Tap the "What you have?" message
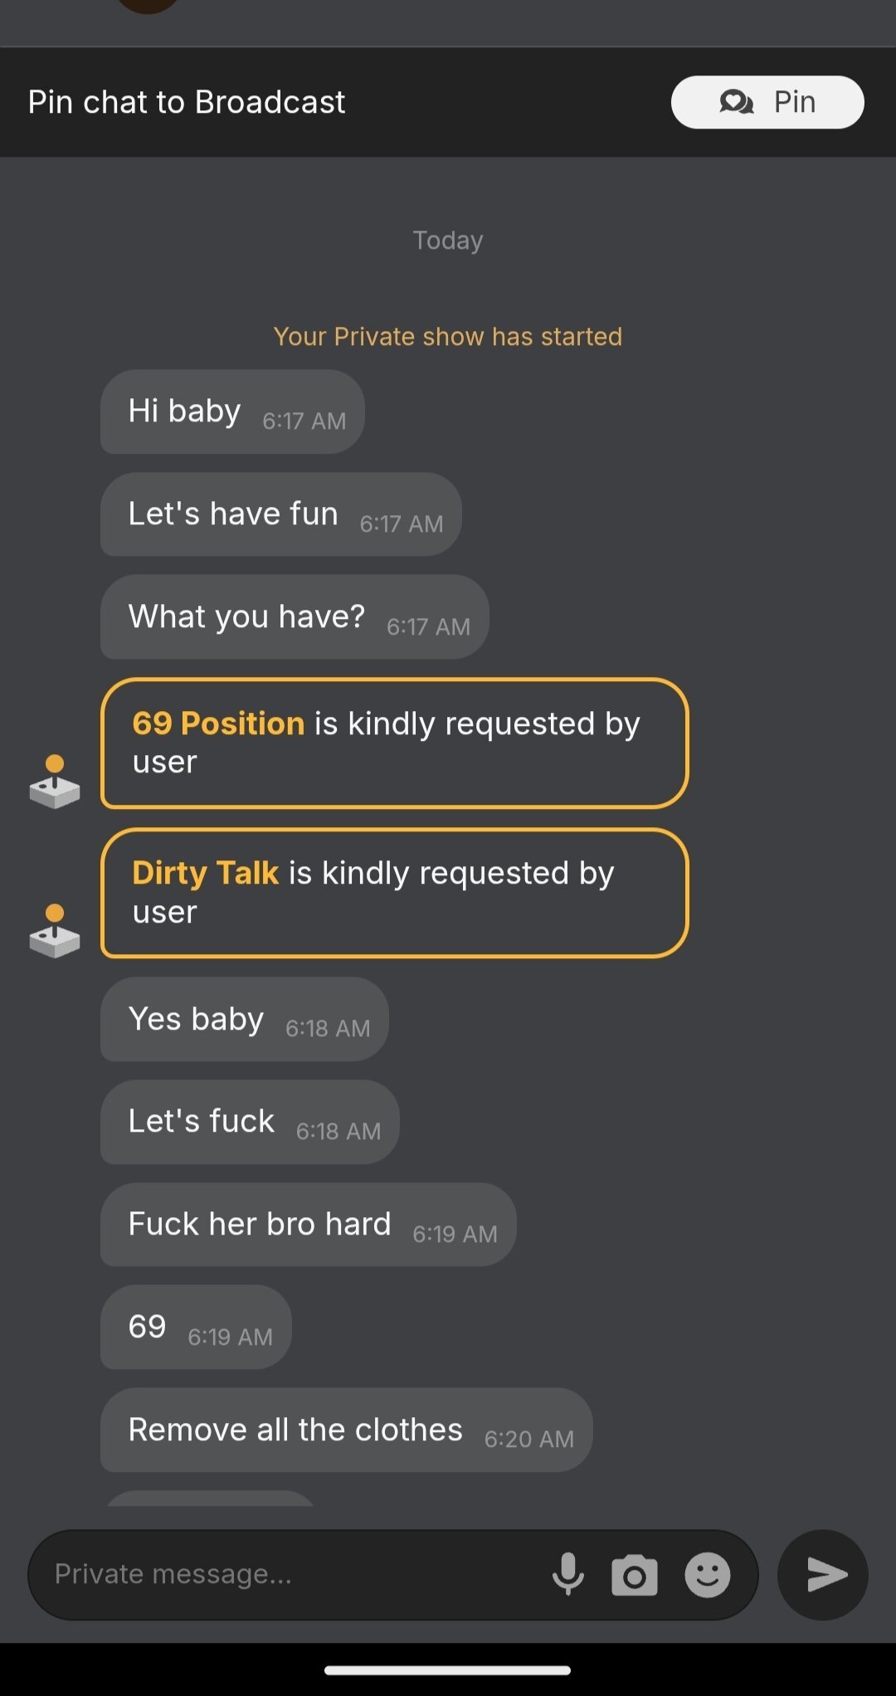The height and width of the screenshot is (1696, 896). coord(295,617)
